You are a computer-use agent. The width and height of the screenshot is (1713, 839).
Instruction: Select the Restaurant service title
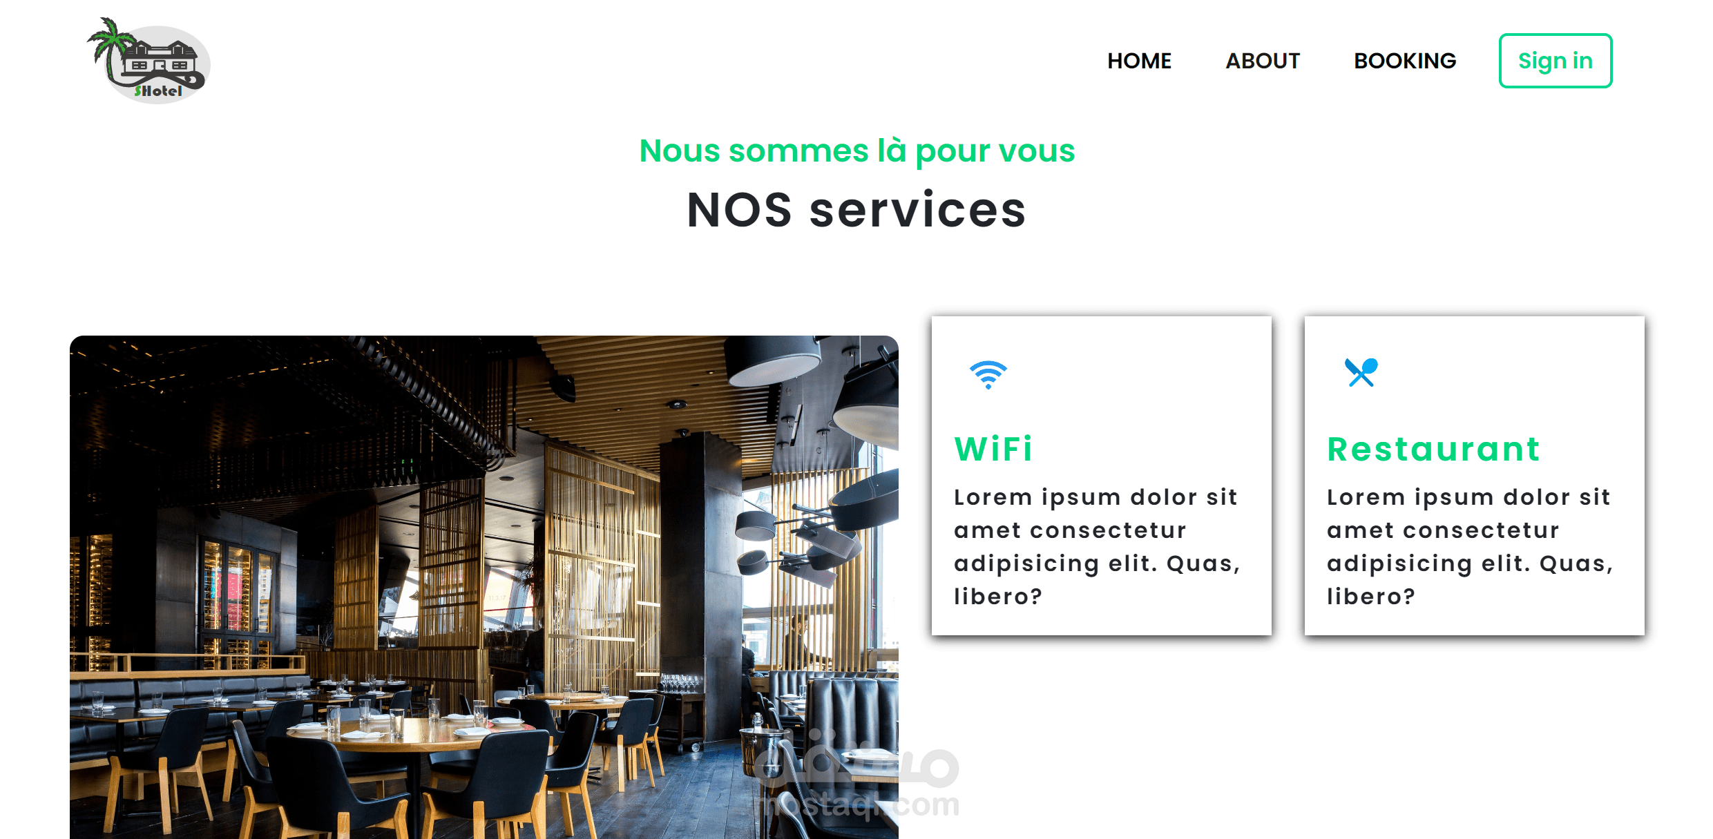pos(1434,449)
